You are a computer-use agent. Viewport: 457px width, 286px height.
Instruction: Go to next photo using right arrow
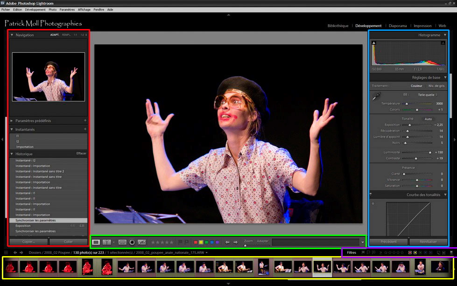point(235,242)
